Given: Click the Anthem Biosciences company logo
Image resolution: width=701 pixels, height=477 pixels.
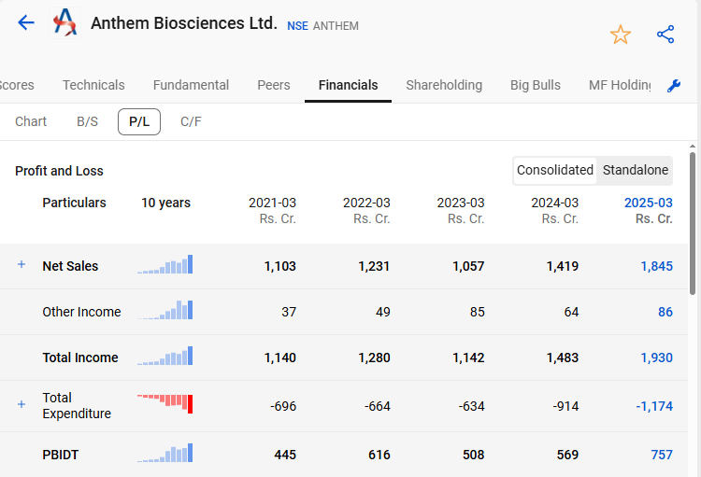Looking at the screenshot, I should (x=64, y=22).
